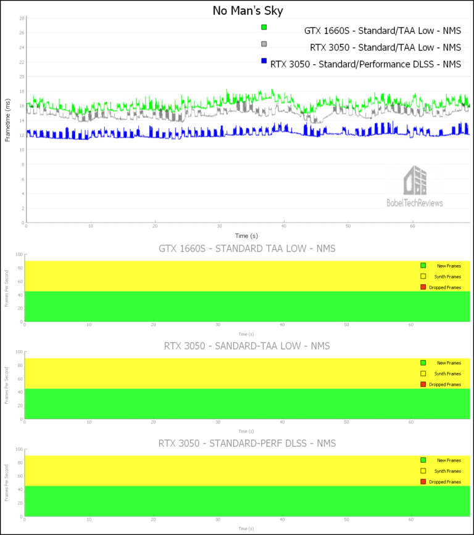The height and width of the screenshot is (535, 474).
Task: Click the blue RTX 3050 DLSS legend swatch
Action: point(264,60)
